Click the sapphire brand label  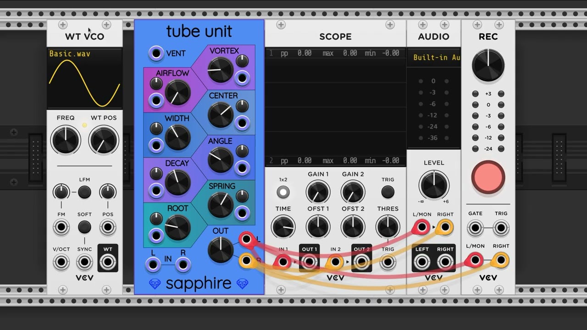(199, 284)
